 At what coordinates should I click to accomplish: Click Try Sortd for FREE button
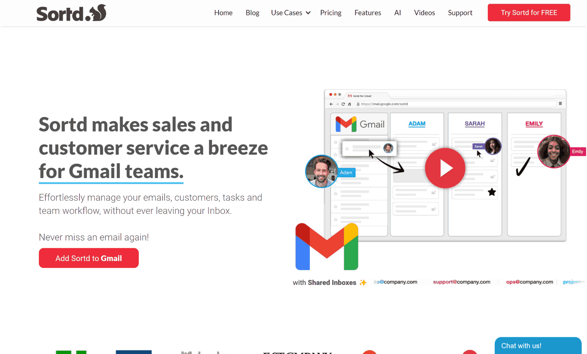(529, 13)
